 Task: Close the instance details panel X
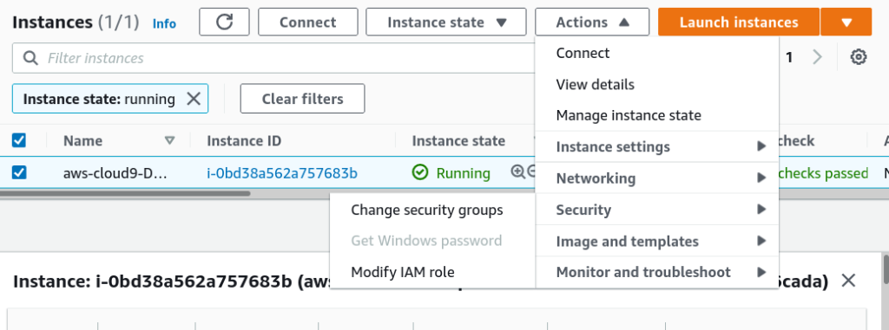click(848, 280)
